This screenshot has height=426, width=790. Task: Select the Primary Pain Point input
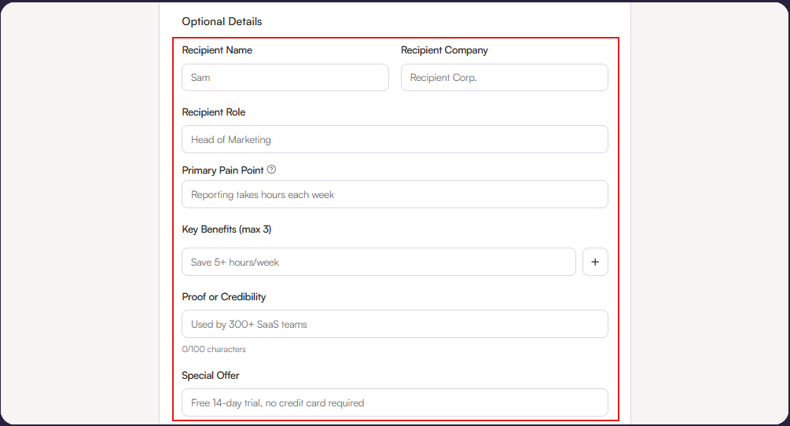pos(395,194)
